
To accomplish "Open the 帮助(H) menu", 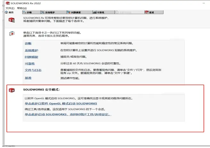I will click(22, 8).
